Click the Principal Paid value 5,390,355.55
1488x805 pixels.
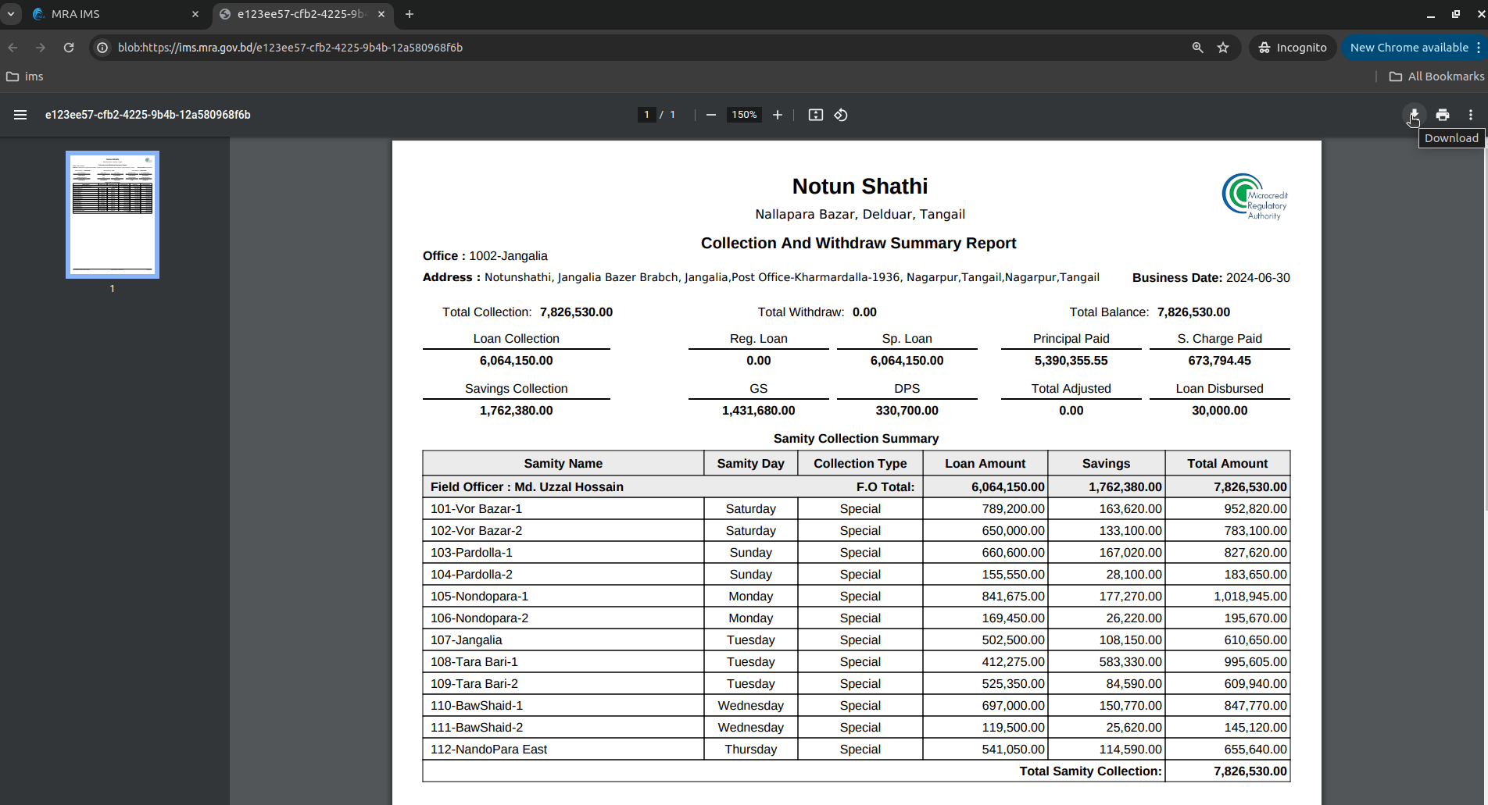(x=1071, y=360)
